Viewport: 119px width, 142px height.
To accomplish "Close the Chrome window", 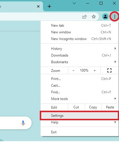I will click(x=114, y=3).
